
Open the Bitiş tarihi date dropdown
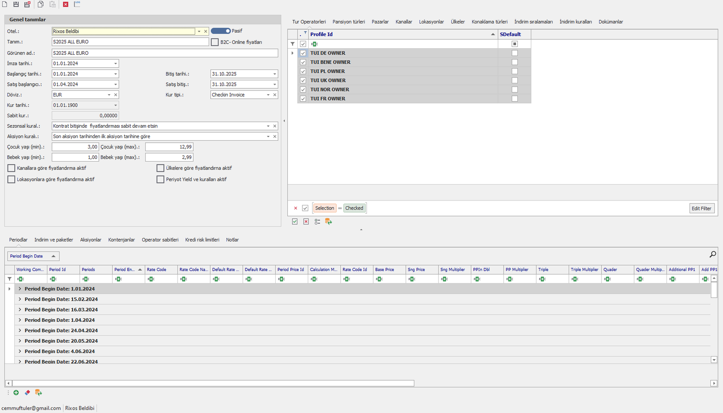tap(274, 74)
